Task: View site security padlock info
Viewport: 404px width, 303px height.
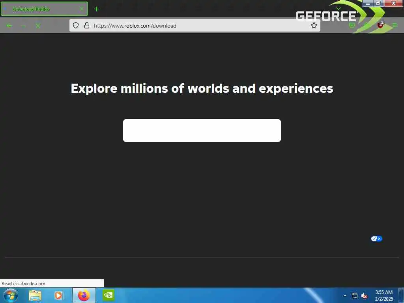Action: point(87,25)
